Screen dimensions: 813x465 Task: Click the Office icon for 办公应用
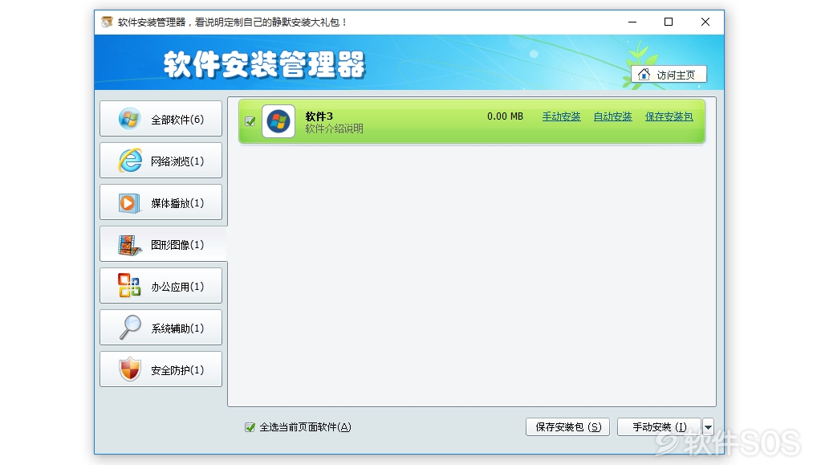pos(129,285)
